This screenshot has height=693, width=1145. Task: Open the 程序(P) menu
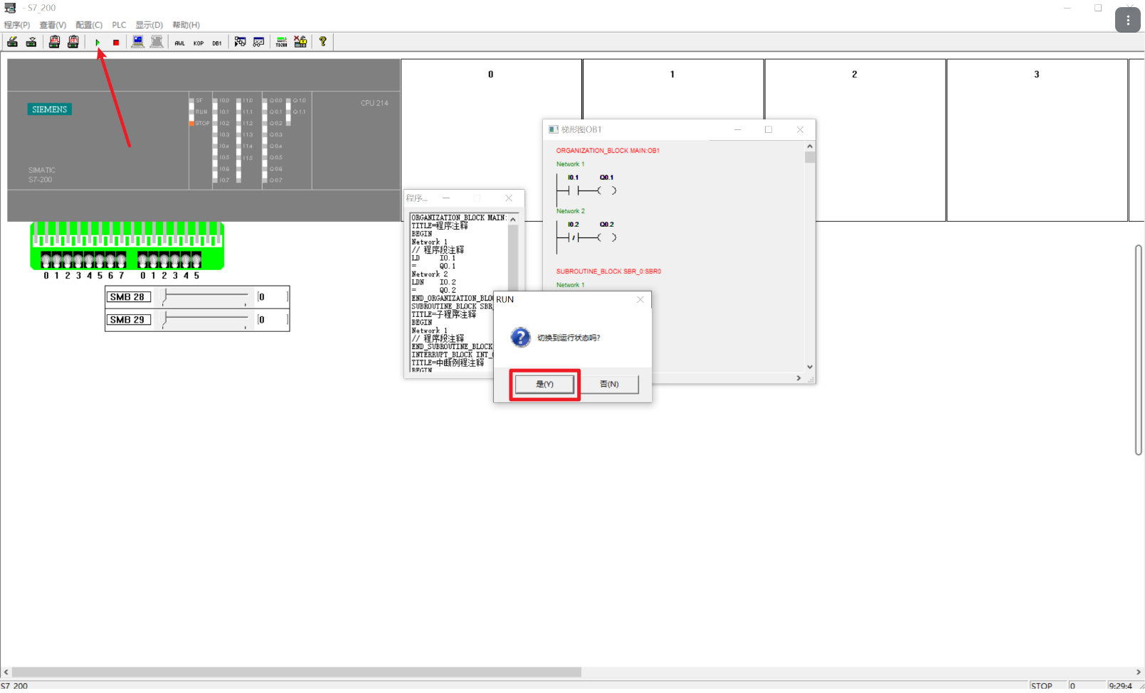tap(17, 25)
